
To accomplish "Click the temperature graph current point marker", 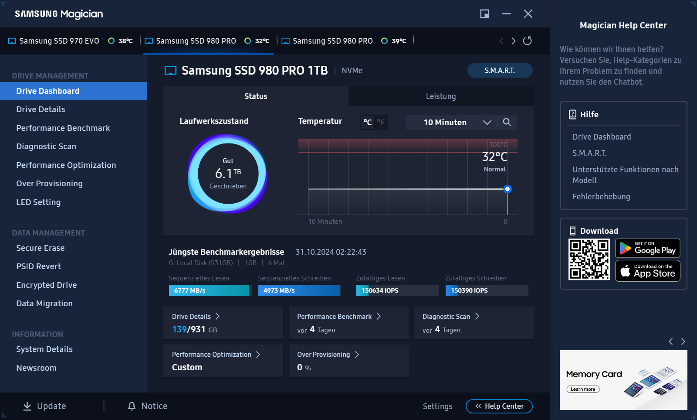I will 508,189.
